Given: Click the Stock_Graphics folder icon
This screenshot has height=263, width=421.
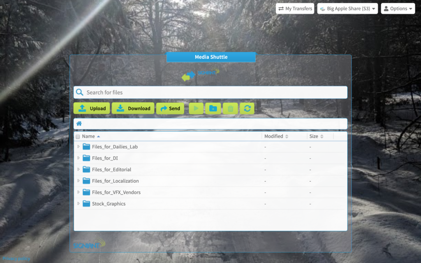Looking at the screenshot, I should click(x=86, y=204).
